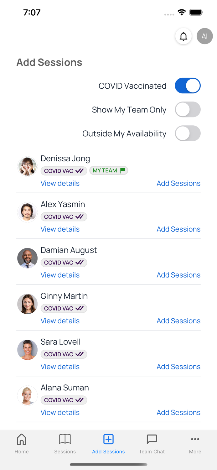Add Sessions for Denissa Jong
Screen dimensions: 217x470
coord(178,183)
